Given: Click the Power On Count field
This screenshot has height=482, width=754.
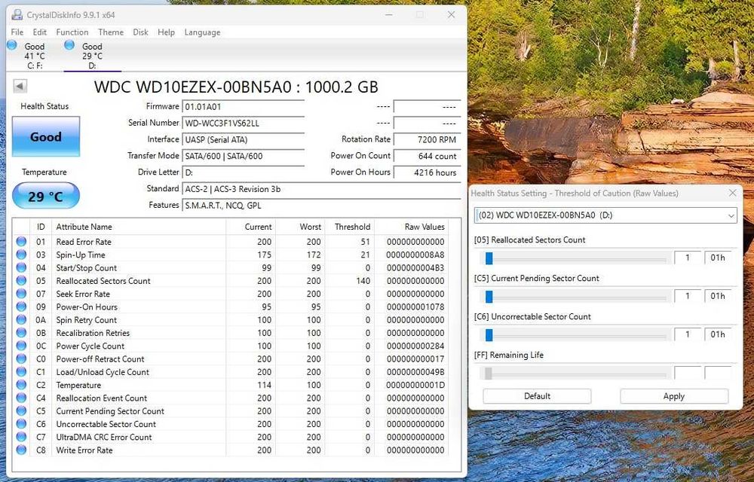Looking at the screenshot, I should [x=427, y=156].
